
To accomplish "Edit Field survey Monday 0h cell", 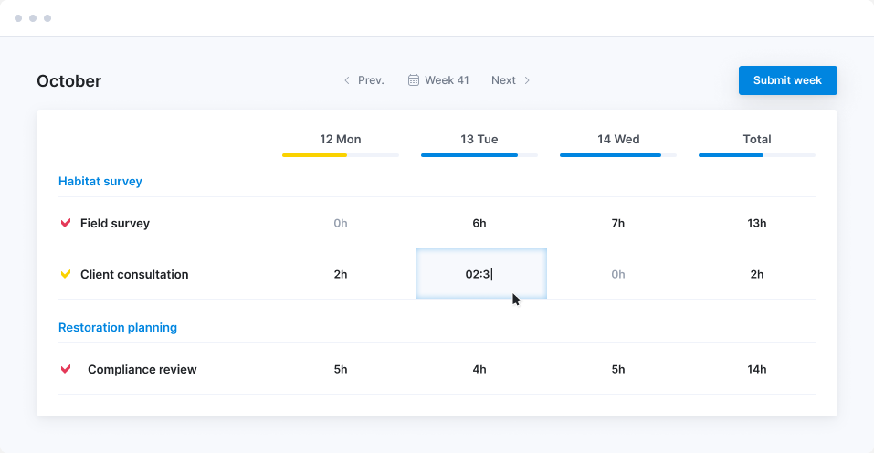I will pyautogui.click(x=341, y=223).
